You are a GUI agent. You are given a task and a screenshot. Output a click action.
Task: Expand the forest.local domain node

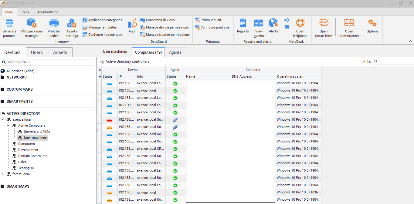(3, 174)
